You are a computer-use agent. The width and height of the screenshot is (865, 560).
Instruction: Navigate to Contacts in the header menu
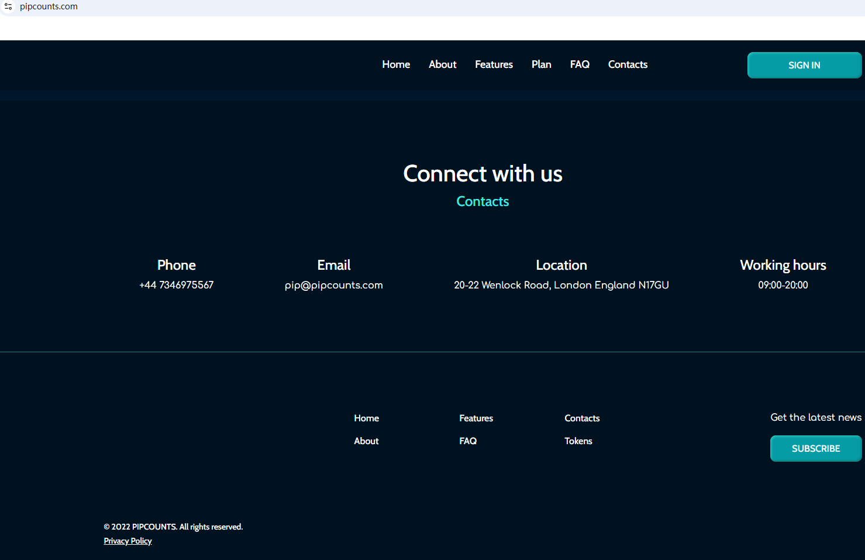(x=628, y=64)
